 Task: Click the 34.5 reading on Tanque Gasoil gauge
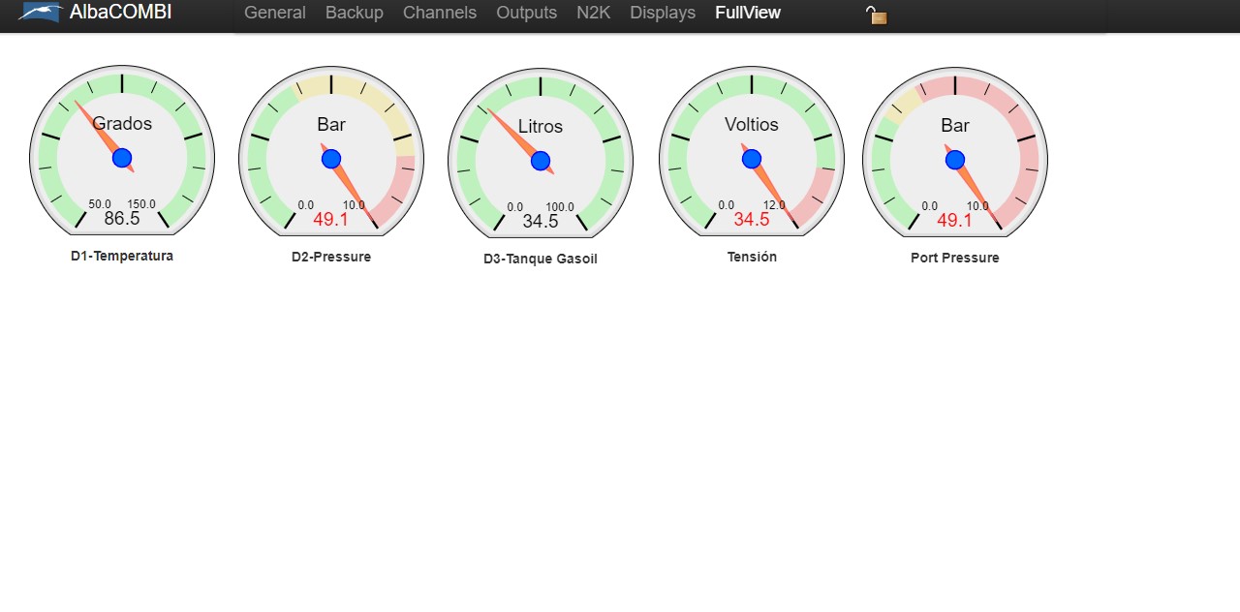click(541, 222)
